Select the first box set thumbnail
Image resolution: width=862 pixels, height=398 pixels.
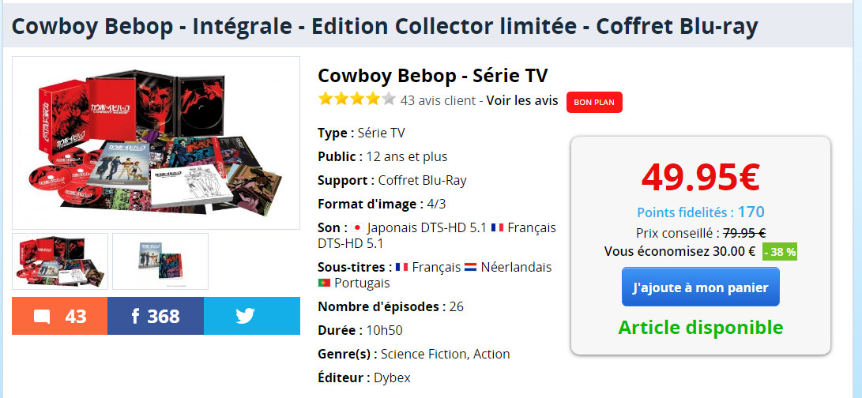(x=60, y=261)
